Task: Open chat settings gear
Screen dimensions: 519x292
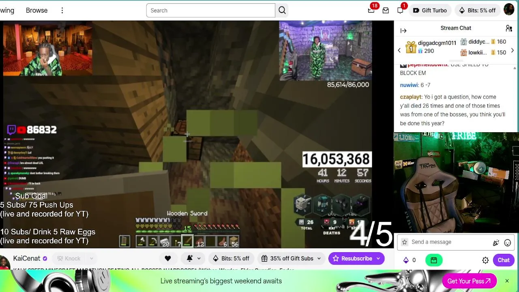Action: point(485,260)
